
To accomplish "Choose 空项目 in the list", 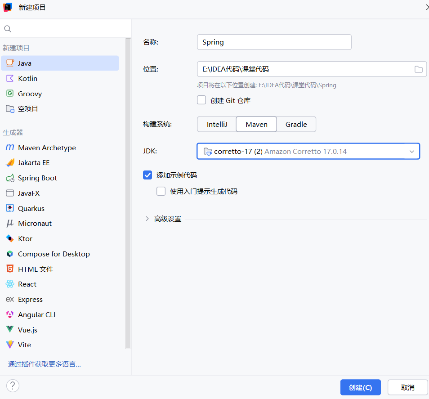I will [x=60, y=109].
